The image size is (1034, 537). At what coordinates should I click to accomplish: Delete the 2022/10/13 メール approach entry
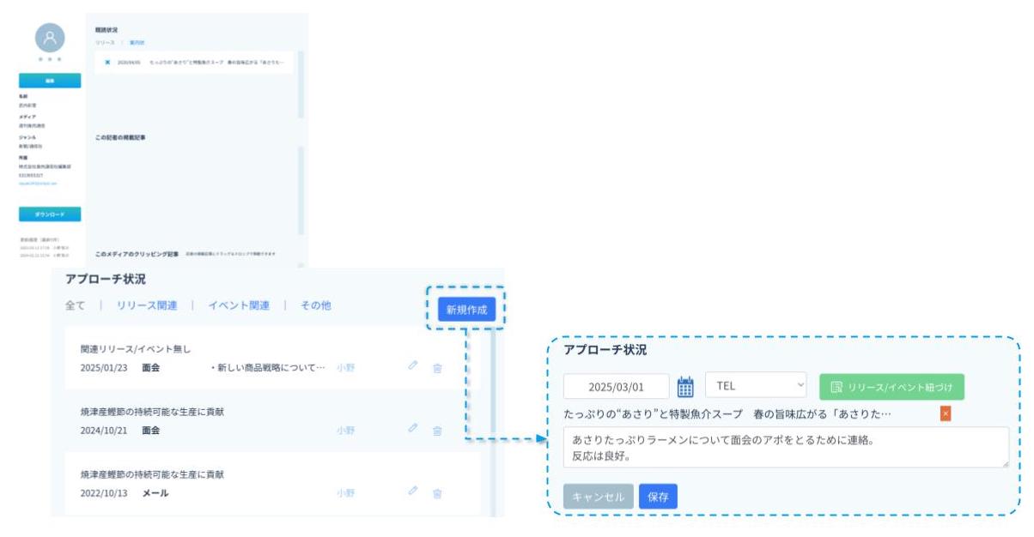[x=437, y=493]
